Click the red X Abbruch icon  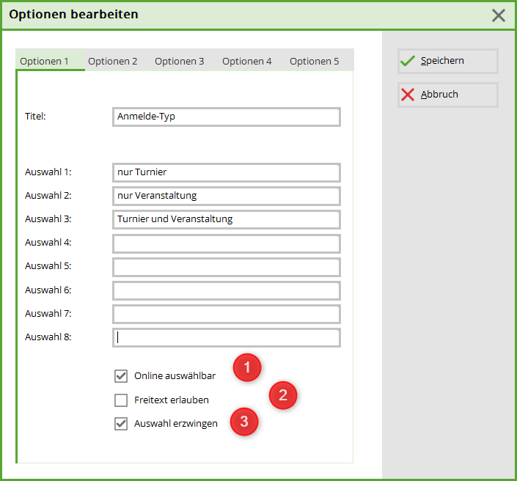[408, 95]
